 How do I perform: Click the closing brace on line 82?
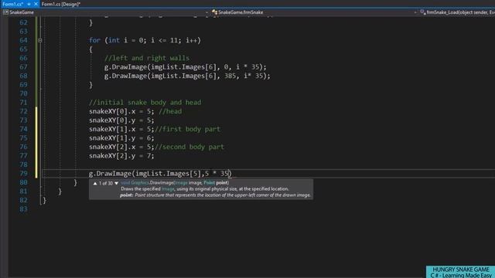click(44, 200)
